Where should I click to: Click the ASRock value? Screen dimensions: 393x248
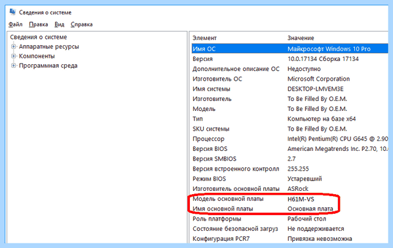[298, 189]
